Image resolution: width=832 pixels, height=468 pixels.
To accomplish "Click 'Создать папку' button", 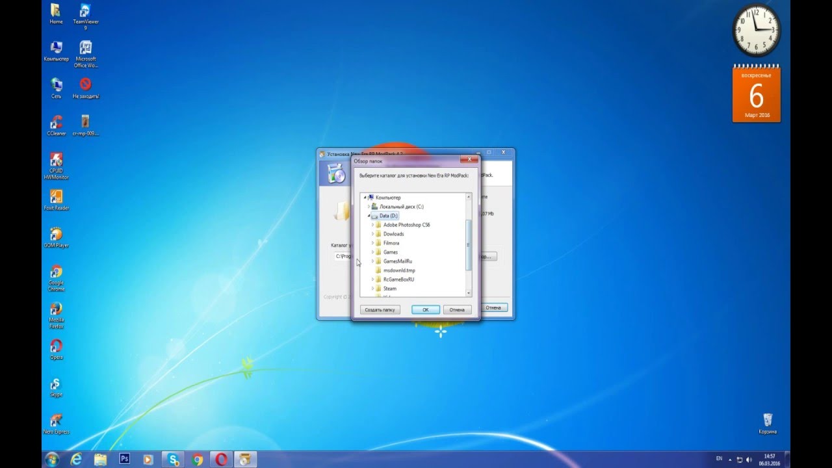I will click(x=380, y=309).
